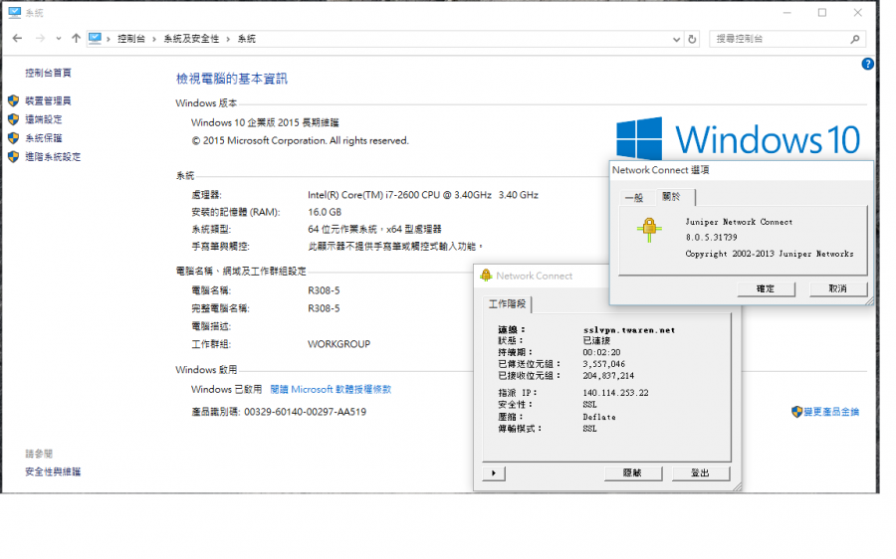This screenshot has width=896, height=559.
Task: Open 遠端設定 in the sidebar
Action: click(44, 119)
